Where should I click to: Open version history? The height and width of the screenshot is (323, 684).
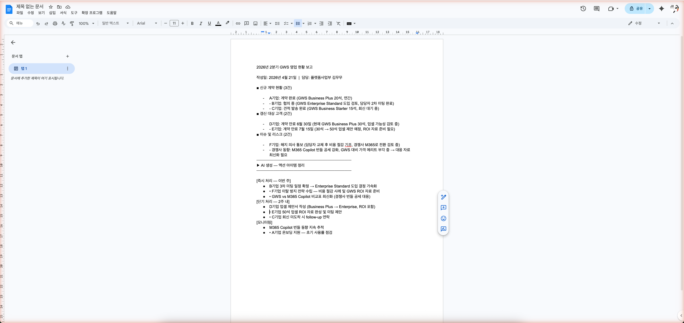583,8
